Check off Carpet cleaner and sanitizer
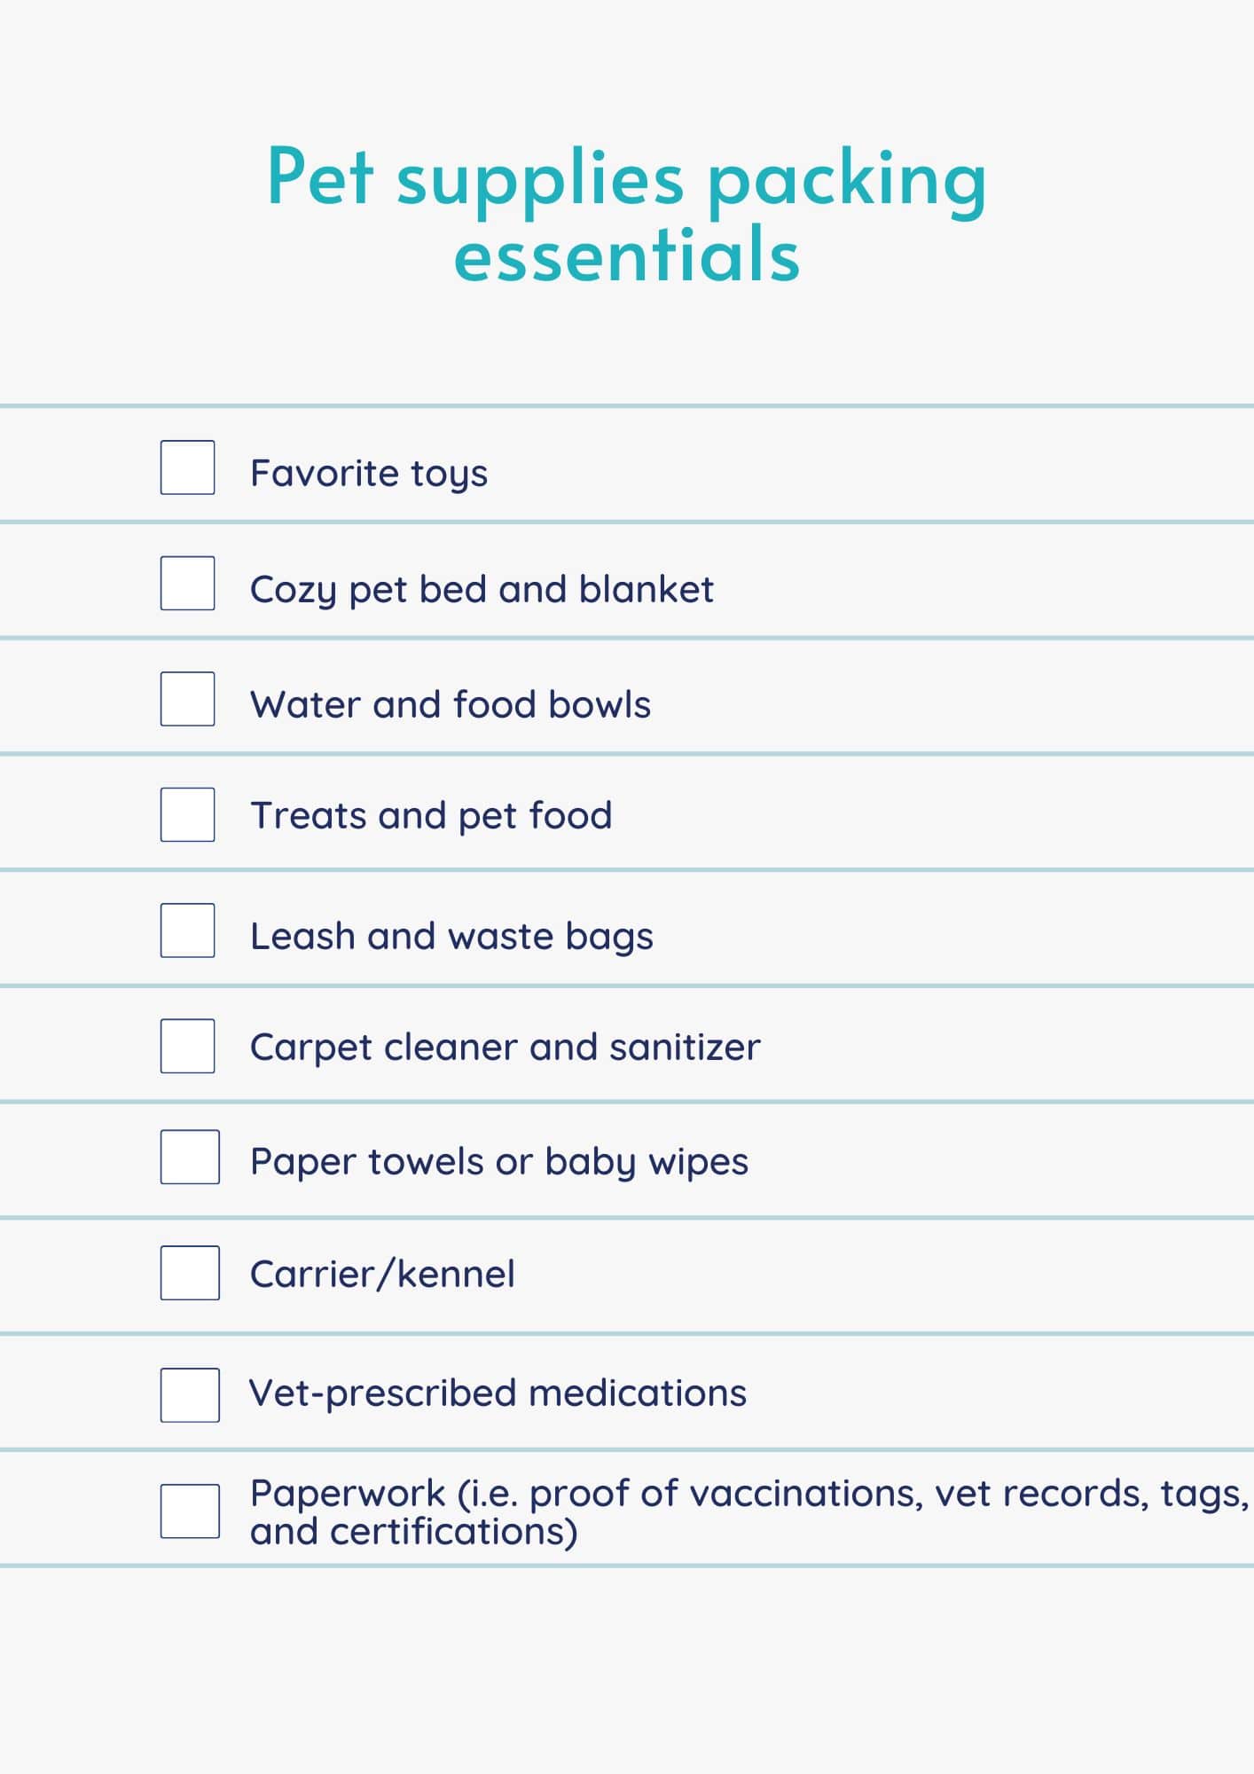1254x1774 pixels. (x=187, y=1046)
